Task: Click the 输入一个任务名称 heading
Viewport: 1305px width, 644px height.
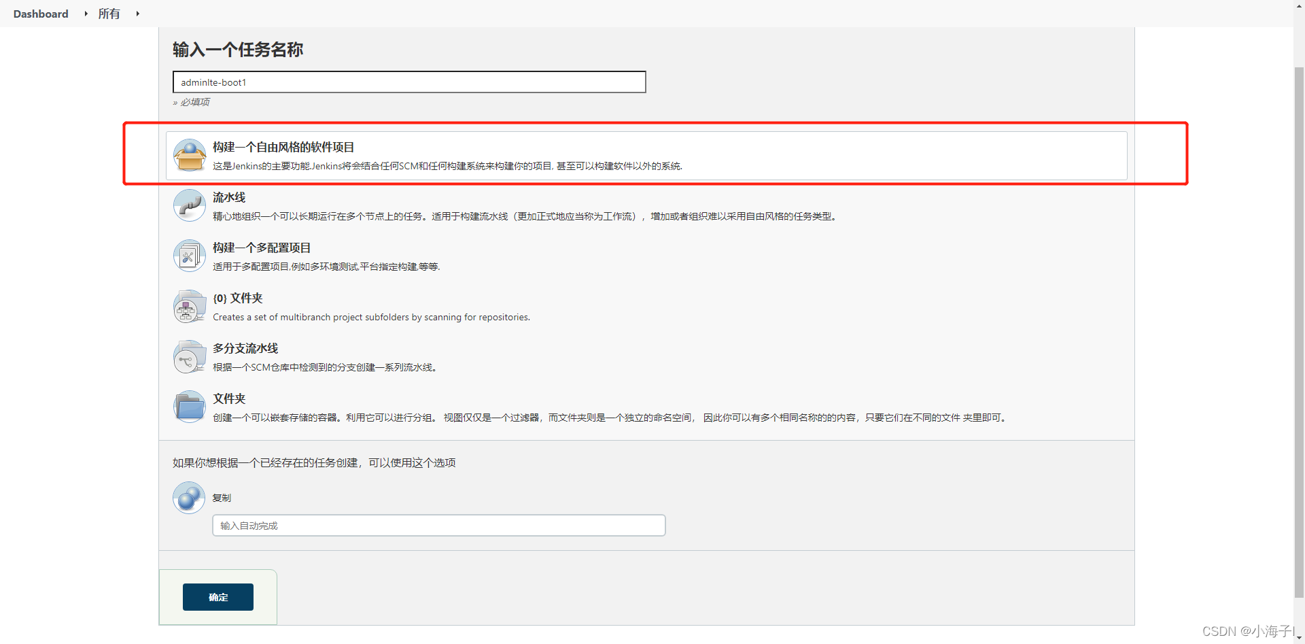Action: (238, 50)
